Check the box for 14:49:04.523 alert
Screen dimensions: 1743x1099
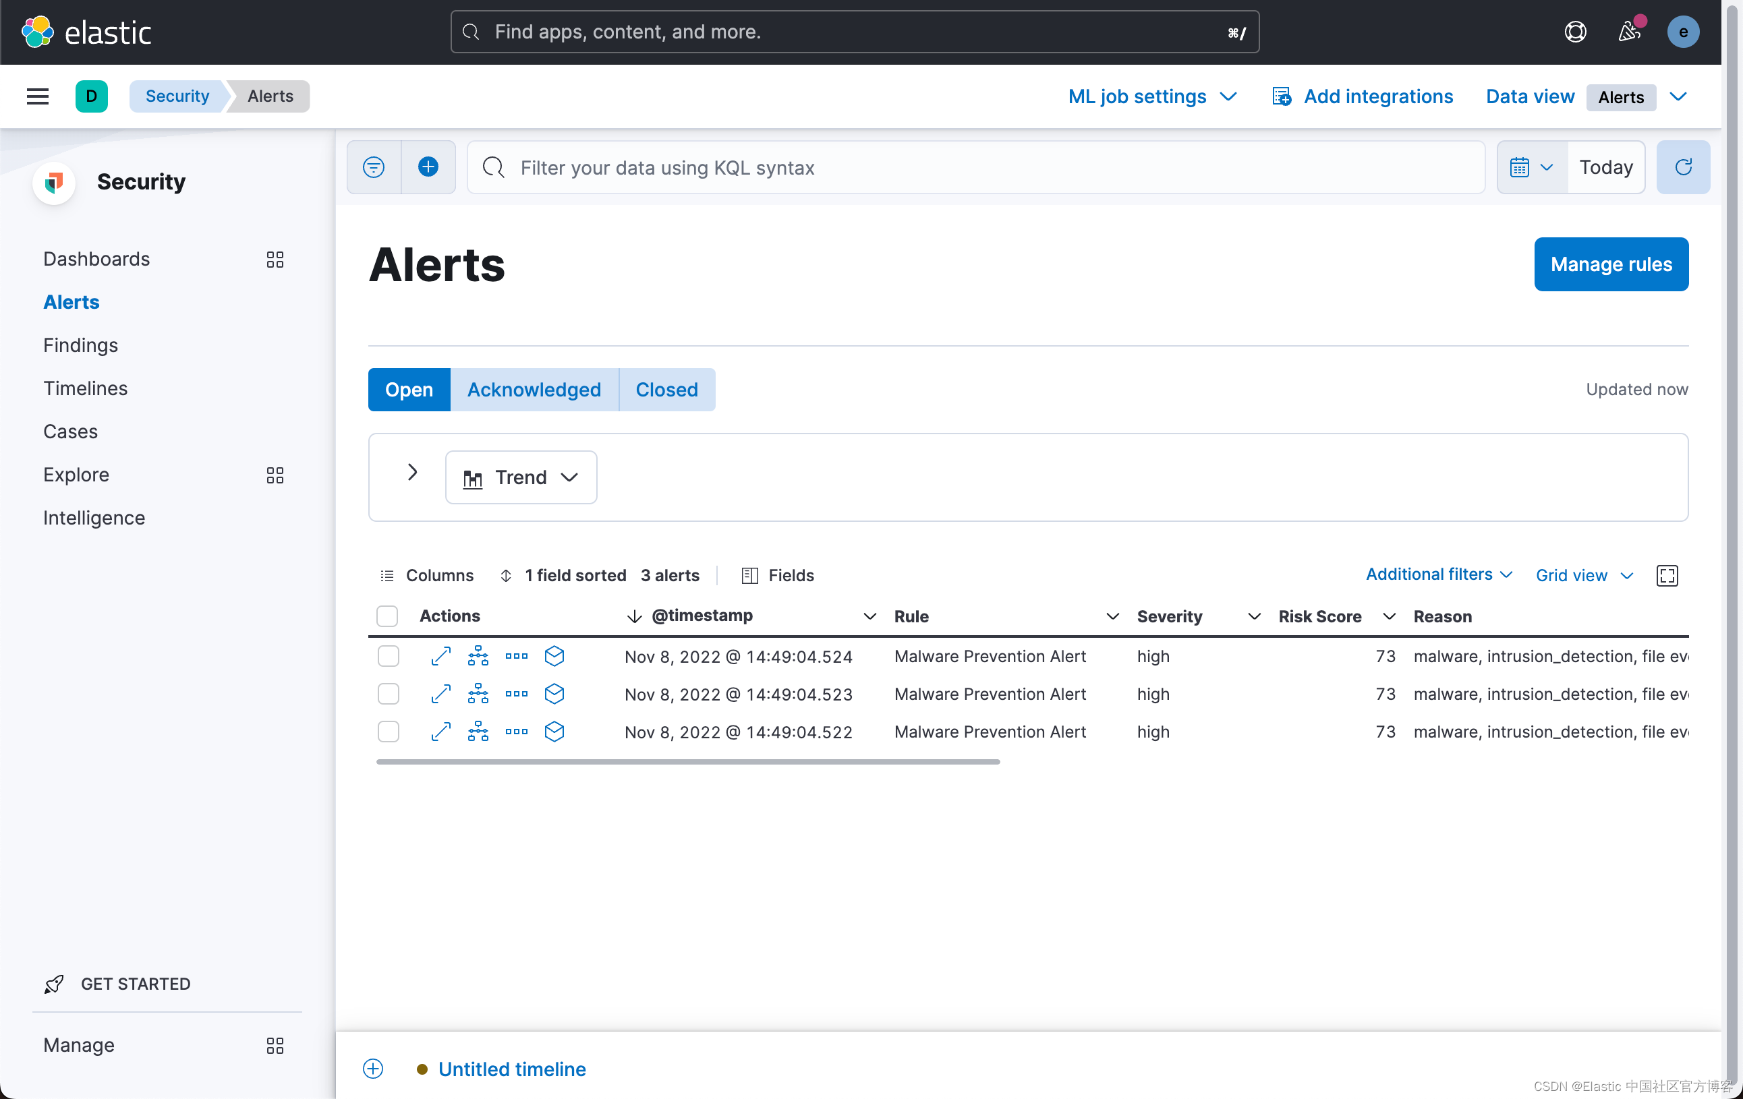389,694
